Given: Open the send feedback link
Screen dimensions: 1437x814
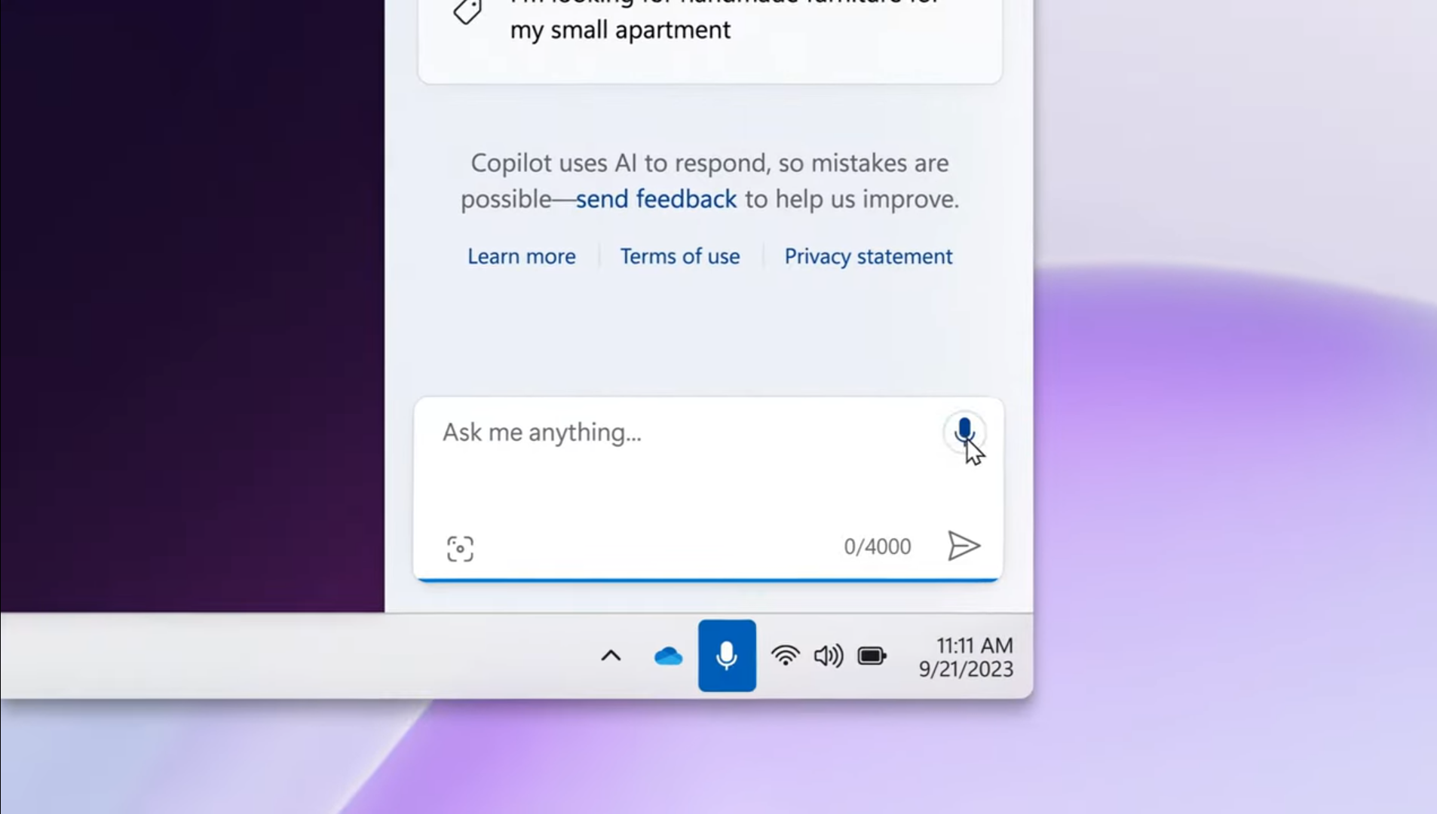Looking at the screenshot, I should (656, 199).
